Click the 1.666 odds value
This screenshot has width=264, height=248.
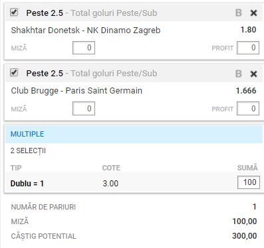(246, 91)
